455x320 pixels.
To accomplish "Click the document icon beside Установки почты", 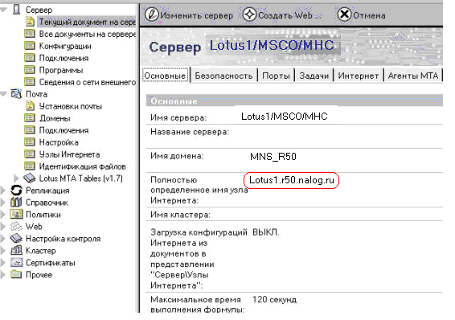I will coord(30,106).
